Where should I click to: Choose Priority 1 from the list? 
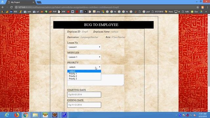coord(84,74)
